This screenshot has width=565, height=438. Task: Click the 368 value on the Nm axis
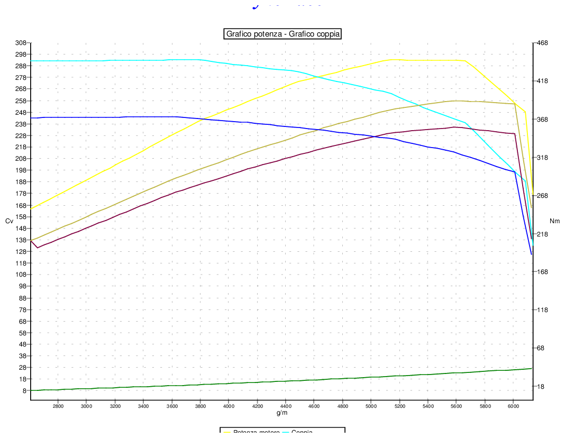[542, 120]
